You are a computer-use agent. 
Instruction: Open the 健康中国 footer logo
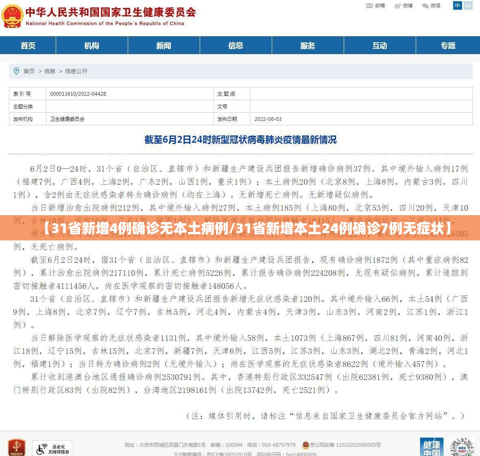point(432,447)
